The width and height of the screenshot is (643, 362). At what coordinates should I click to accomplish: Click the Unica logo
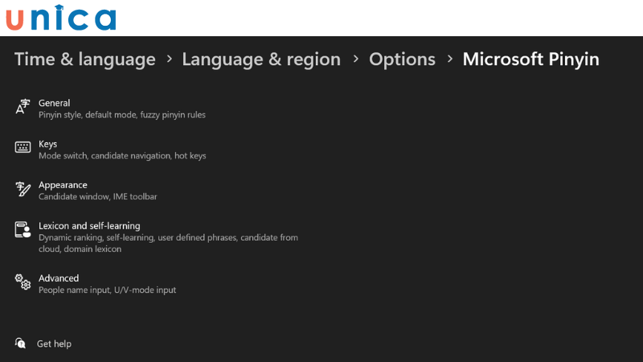click(61, 18)
